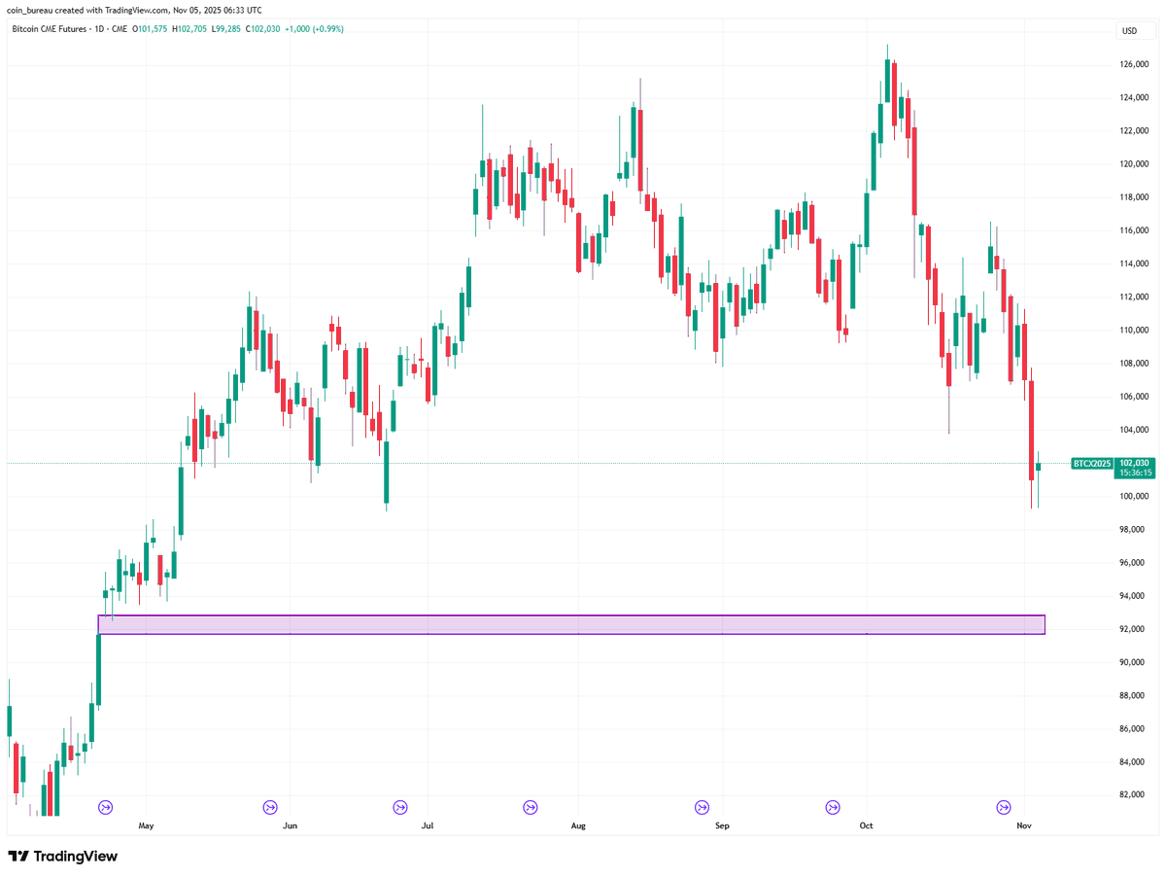Click the purple rollover icon near Oct
The width and height of the screenshot is (1166, 877).
point(834,807)
